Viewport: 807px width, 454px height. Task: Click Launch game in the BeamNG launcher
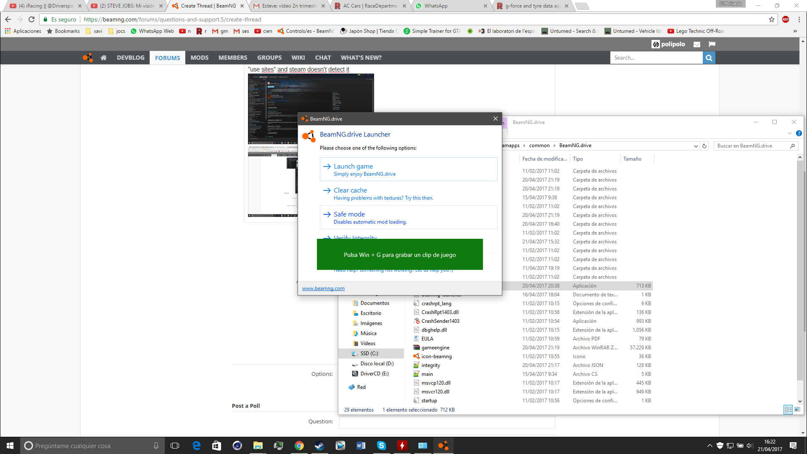[x=409, y=169]
